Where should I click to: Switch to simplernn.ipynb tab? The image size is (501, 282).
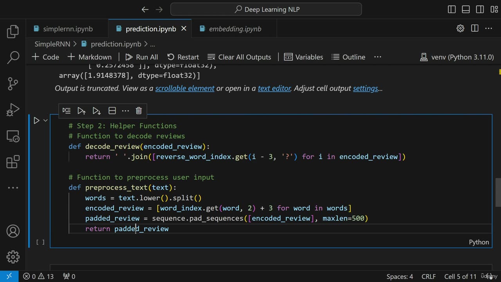pyautogui.click(x=67, y=29)
